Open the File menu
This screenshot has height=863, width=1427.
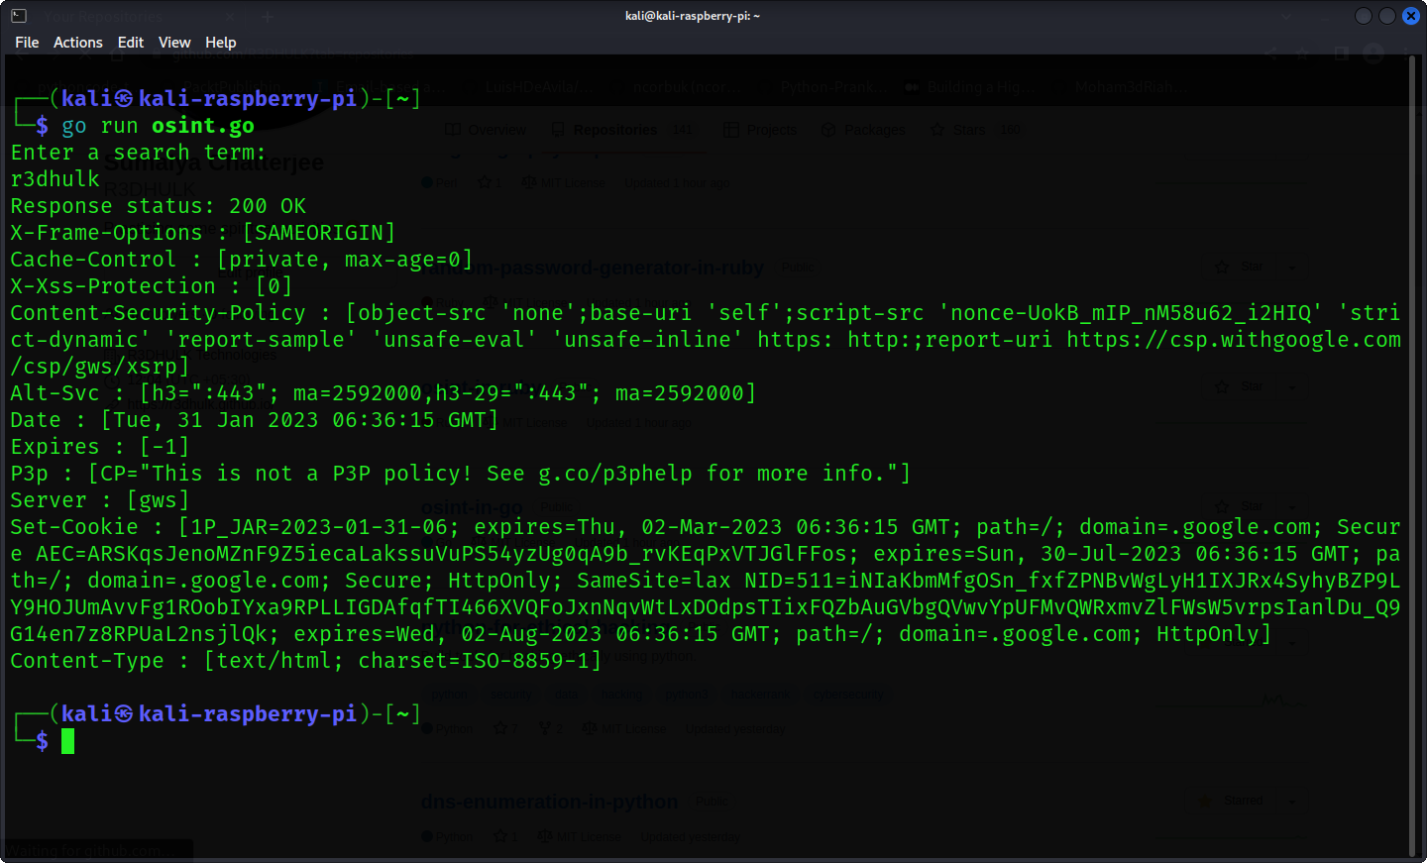pyautogui.click(x=27, y=43)
